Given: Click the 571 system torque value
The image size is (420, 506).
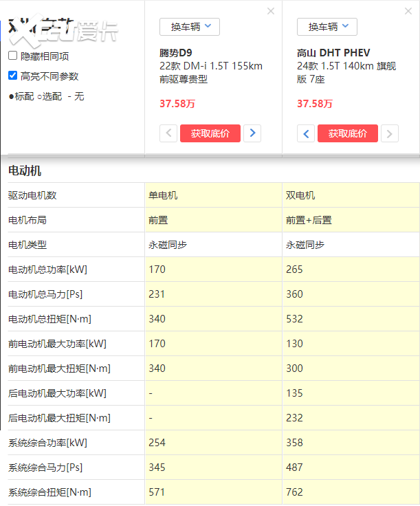Looking at the screenshot, I should (x=157, y=492).
